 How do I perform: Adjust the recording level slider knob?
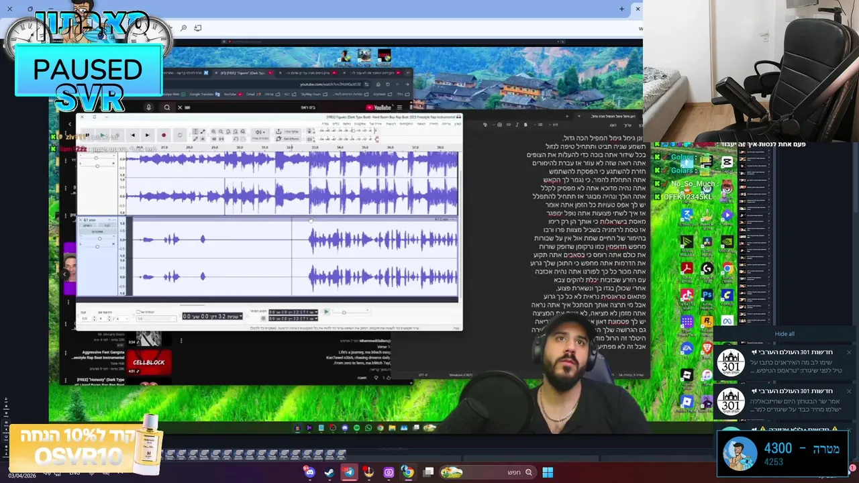point(352,131)
